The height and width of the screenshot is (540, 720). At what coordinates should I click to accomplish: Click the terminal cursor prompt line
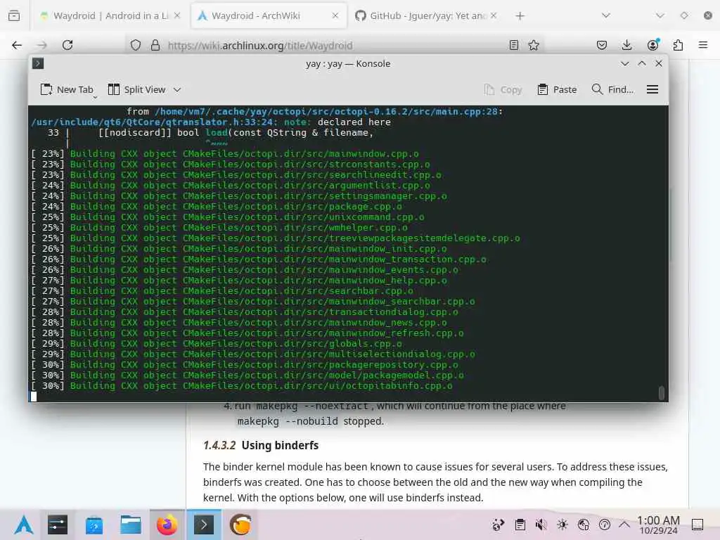[34, 397]
